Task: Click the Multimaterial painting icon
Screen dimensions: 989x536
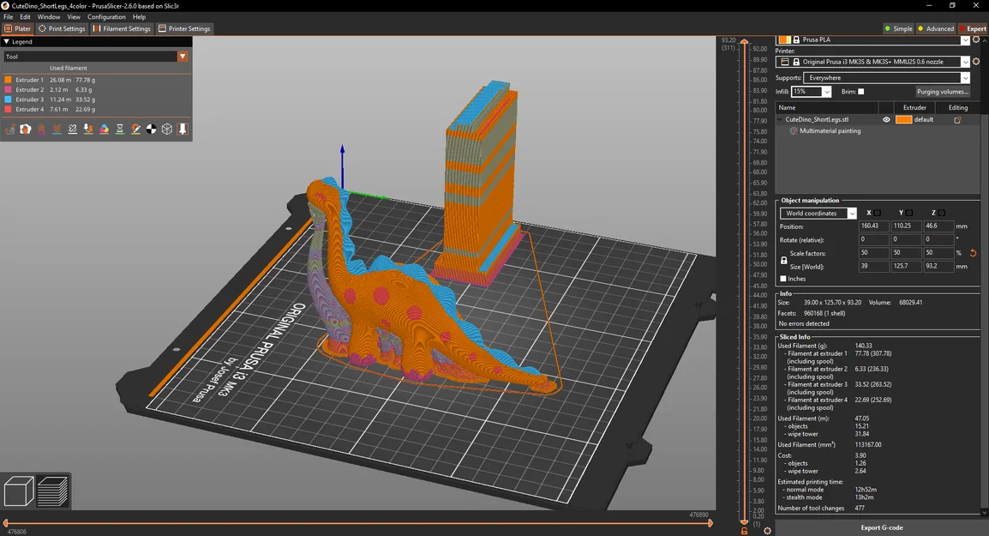Action: 794,130
